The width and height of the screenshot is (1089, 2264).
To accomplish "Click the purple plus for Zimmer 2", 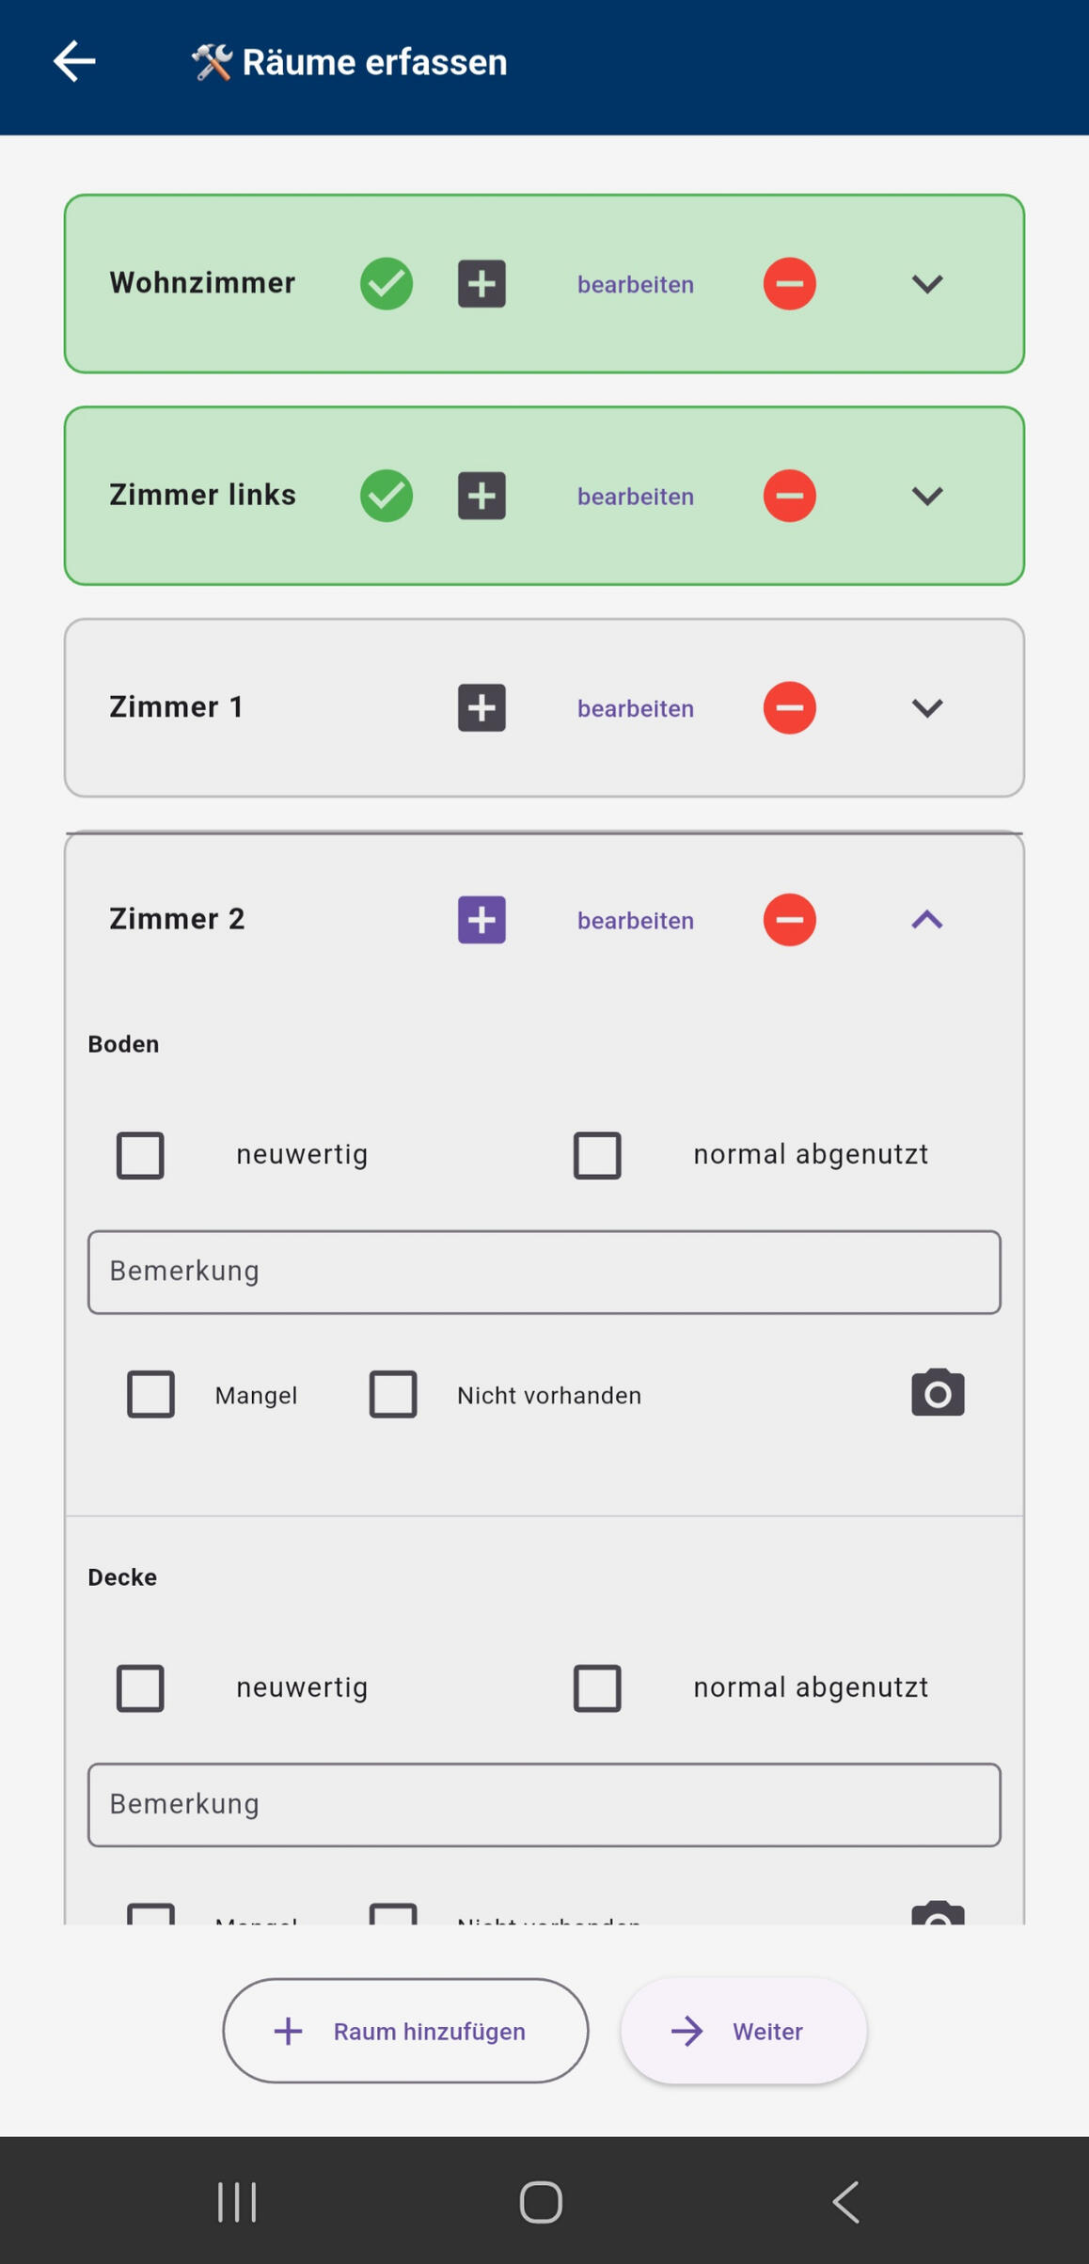I will [481, 919].
